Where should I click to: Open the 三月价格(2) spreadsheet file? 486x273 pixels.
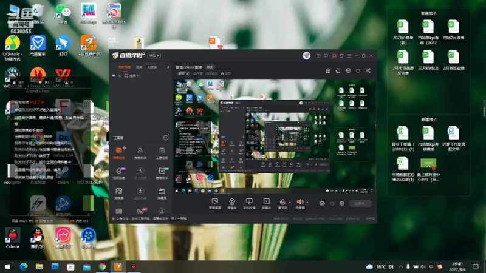(428, 60)
